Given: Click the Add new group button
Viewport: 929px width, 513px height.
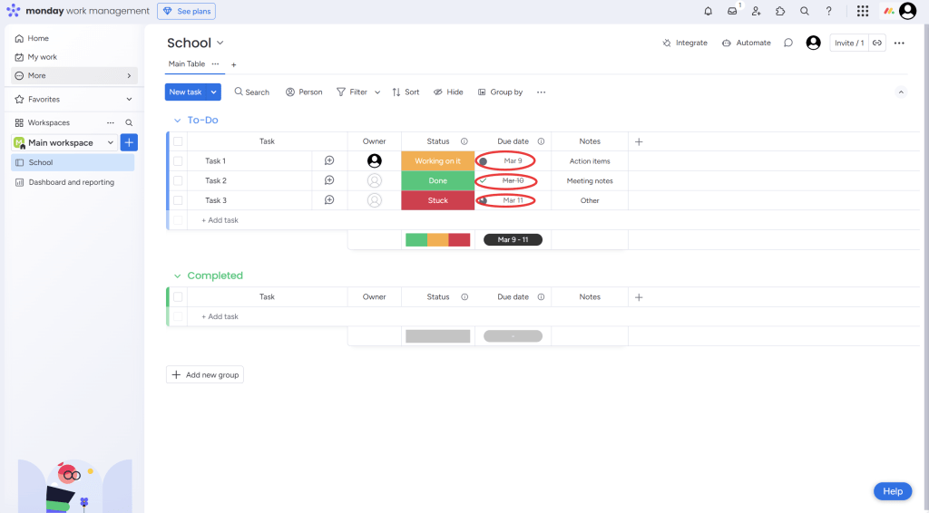Looking at the screenshot, I should coord(205,374).
